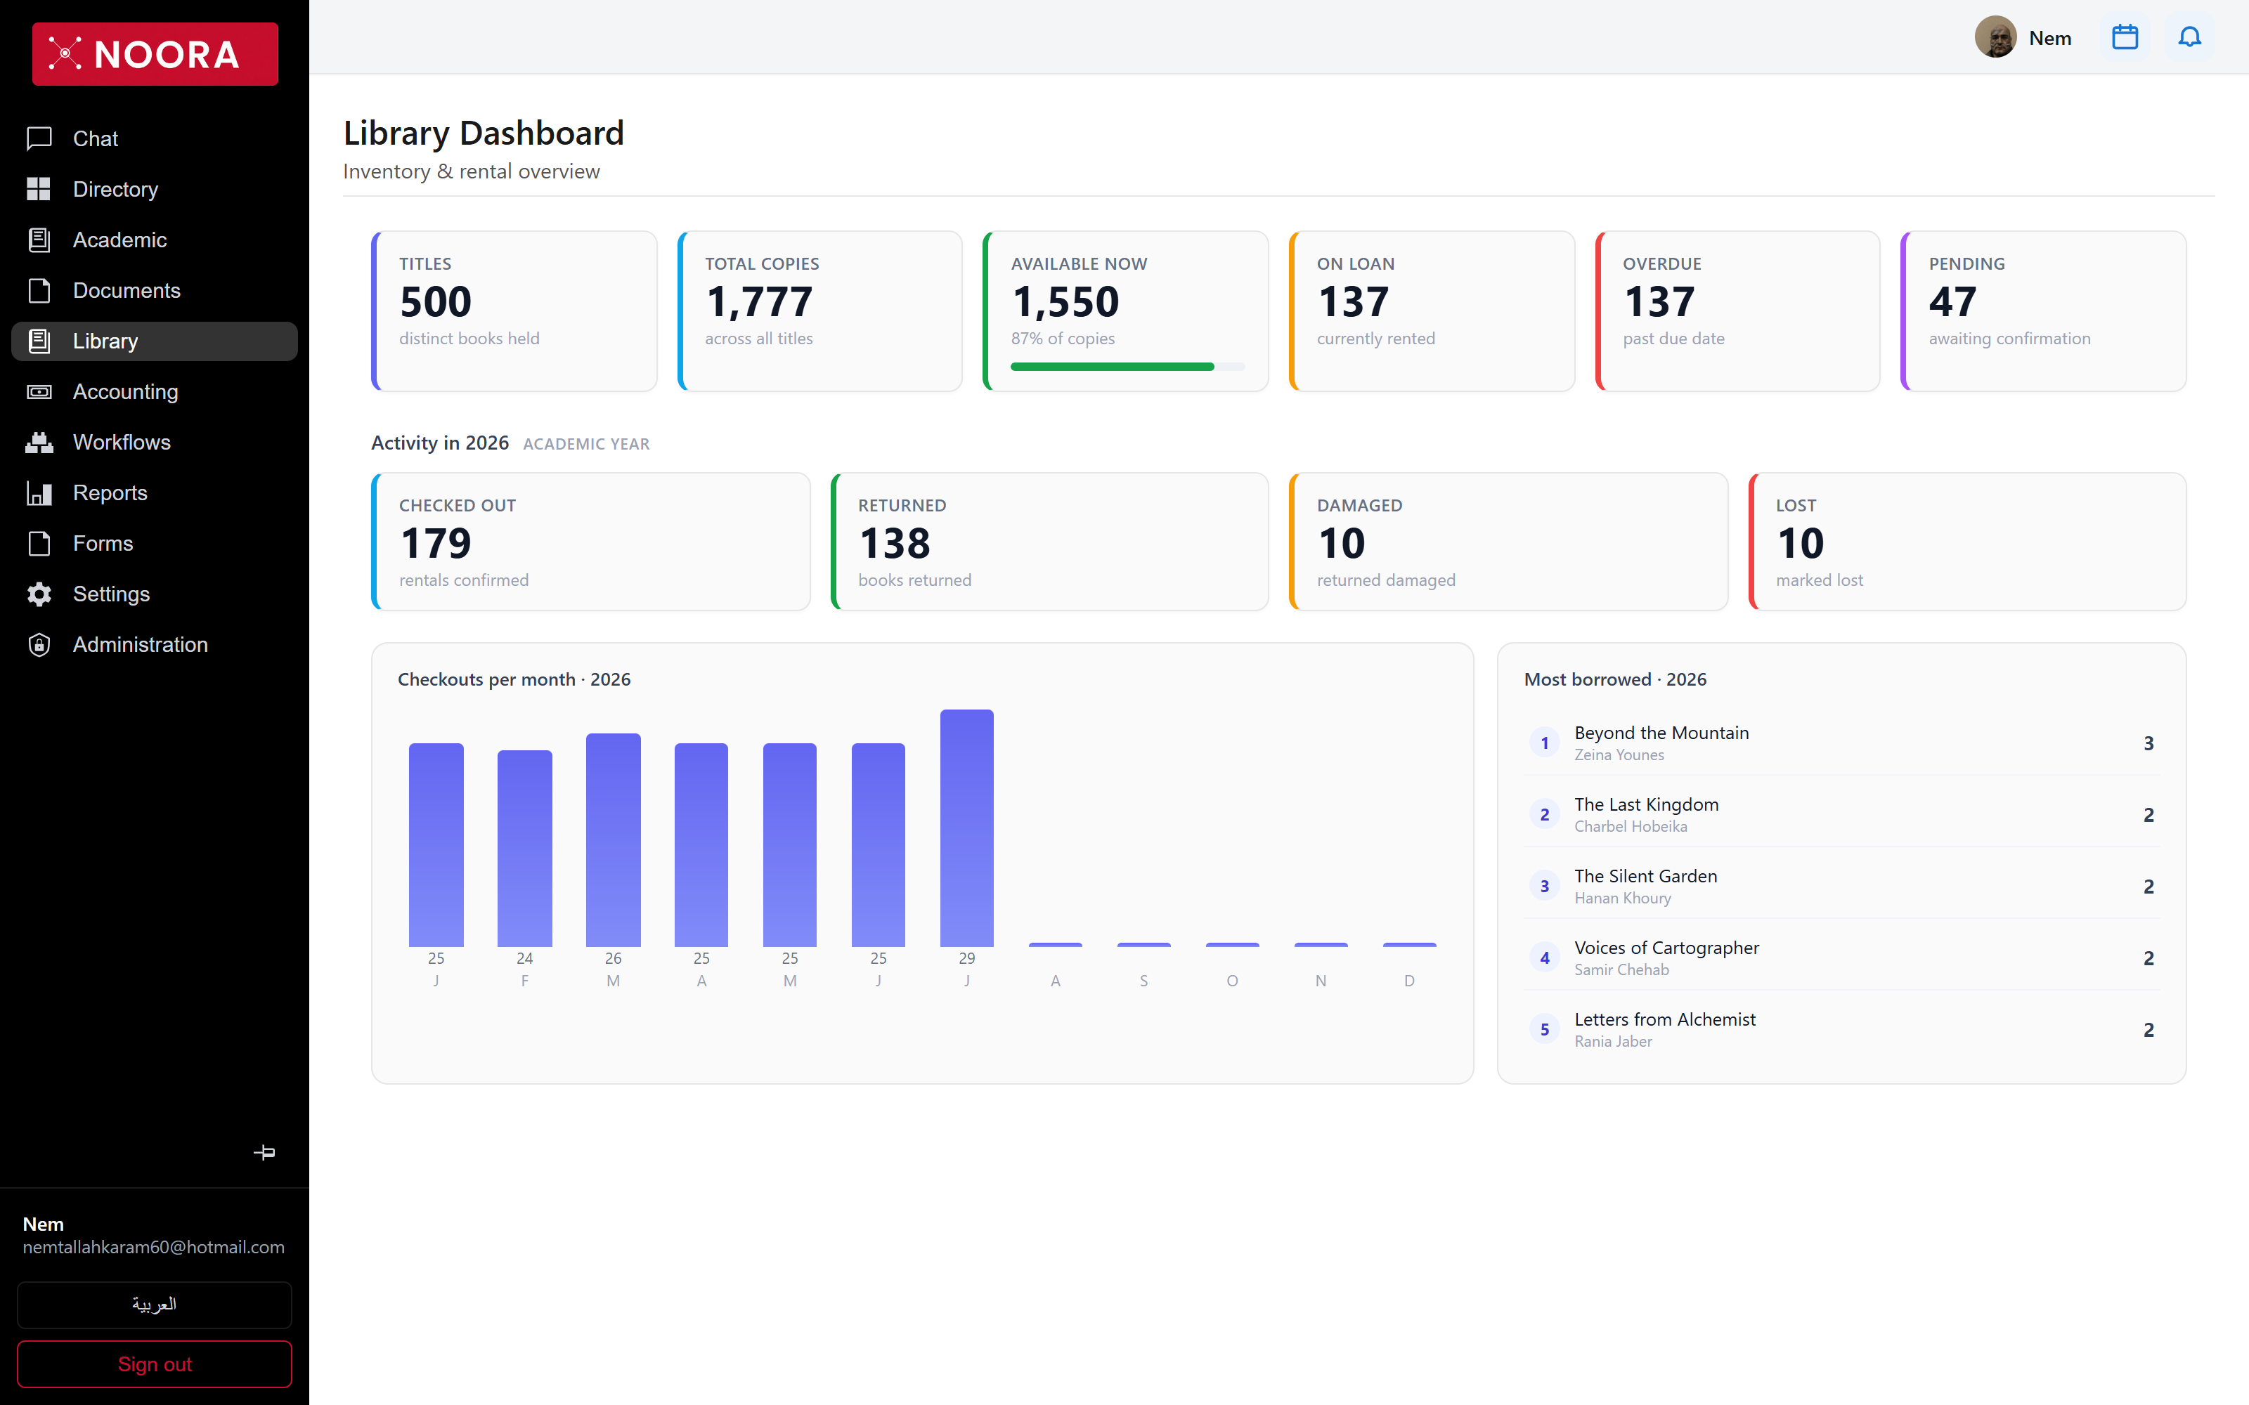Image resolution: width=2249 pixels, height=1405 pixels.
Task: Click the Directory grid icon
Action: pyautogui.click(x=39, y=190)
